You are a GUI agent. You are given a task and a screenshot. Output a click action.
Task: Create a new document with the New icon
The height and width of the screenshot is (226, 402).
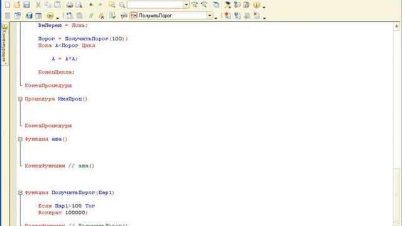coord(8,4)
